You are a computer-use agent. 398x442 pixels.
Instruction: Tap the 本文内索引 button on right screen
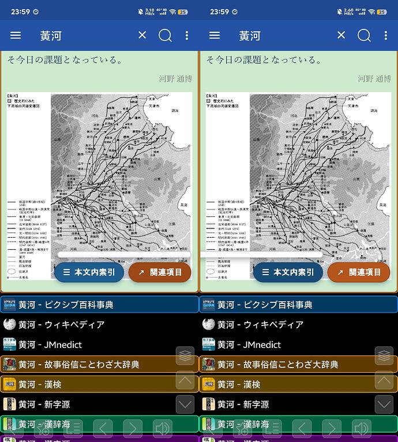288,272
